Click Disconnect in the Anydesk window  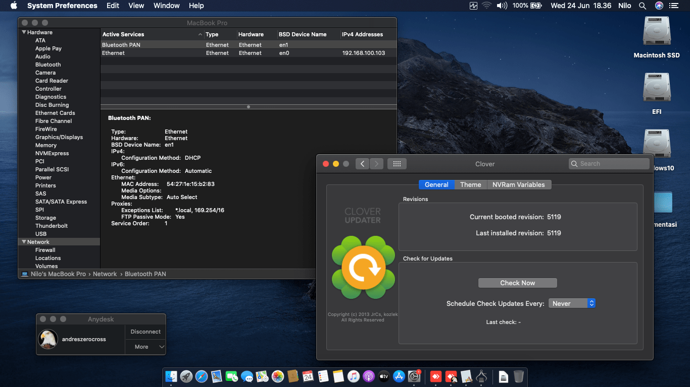tap(145, 332)
